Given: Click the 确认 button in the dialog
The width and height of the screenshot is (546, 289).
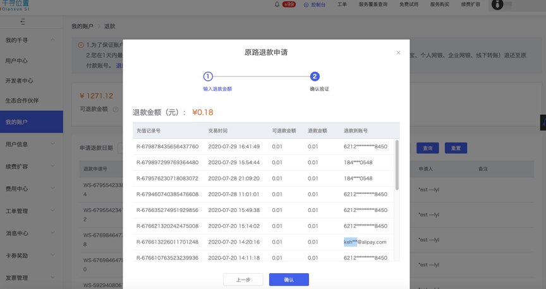Looking at the screenshot, I should pyautogui.click(x=289, y=280).
